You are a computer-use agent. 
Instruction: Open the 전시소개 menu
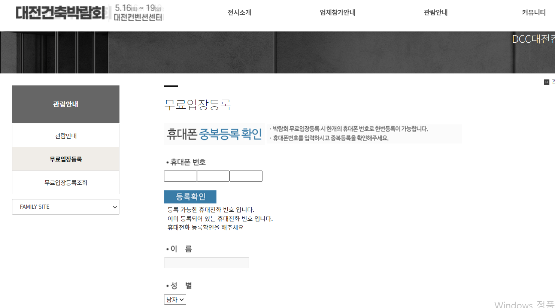tap(239, 12)
